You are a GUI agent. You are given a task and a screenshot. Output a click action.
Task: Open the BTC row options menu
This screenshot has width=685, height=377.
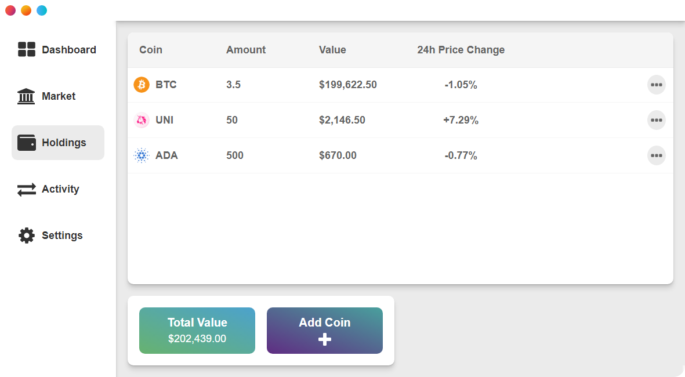[x=656, y=85]
